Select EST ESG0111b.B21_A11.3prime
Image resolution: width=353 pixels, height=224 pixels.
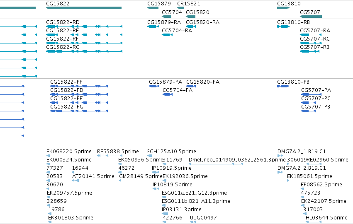[164, 206]
